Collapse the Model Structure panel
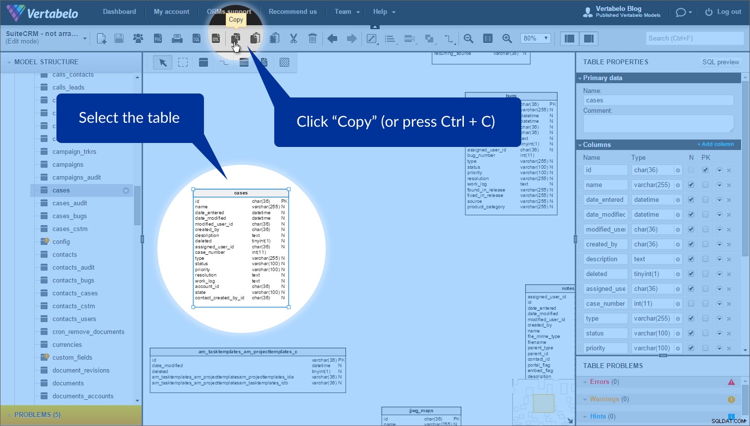 click(x=9, y=62)
